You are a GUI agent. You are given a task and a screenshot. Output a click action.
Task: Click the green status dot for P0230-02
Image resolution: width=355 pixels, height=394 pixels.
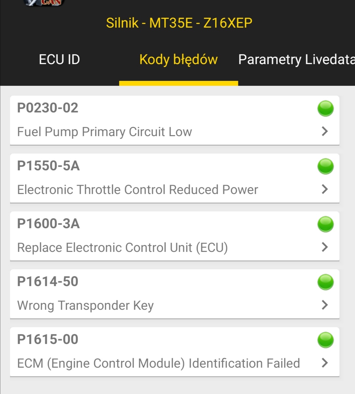tap(325, 109)
